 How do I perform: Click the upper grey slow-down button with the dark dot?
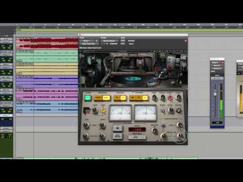click(117, 128)
